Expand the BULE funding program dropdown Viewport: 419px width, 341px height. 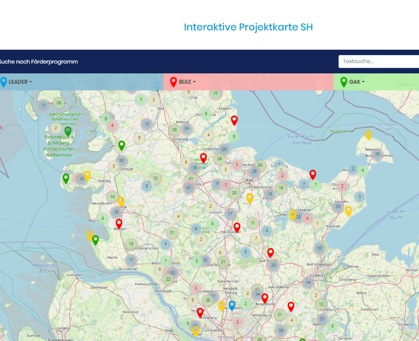pos(183,82)
